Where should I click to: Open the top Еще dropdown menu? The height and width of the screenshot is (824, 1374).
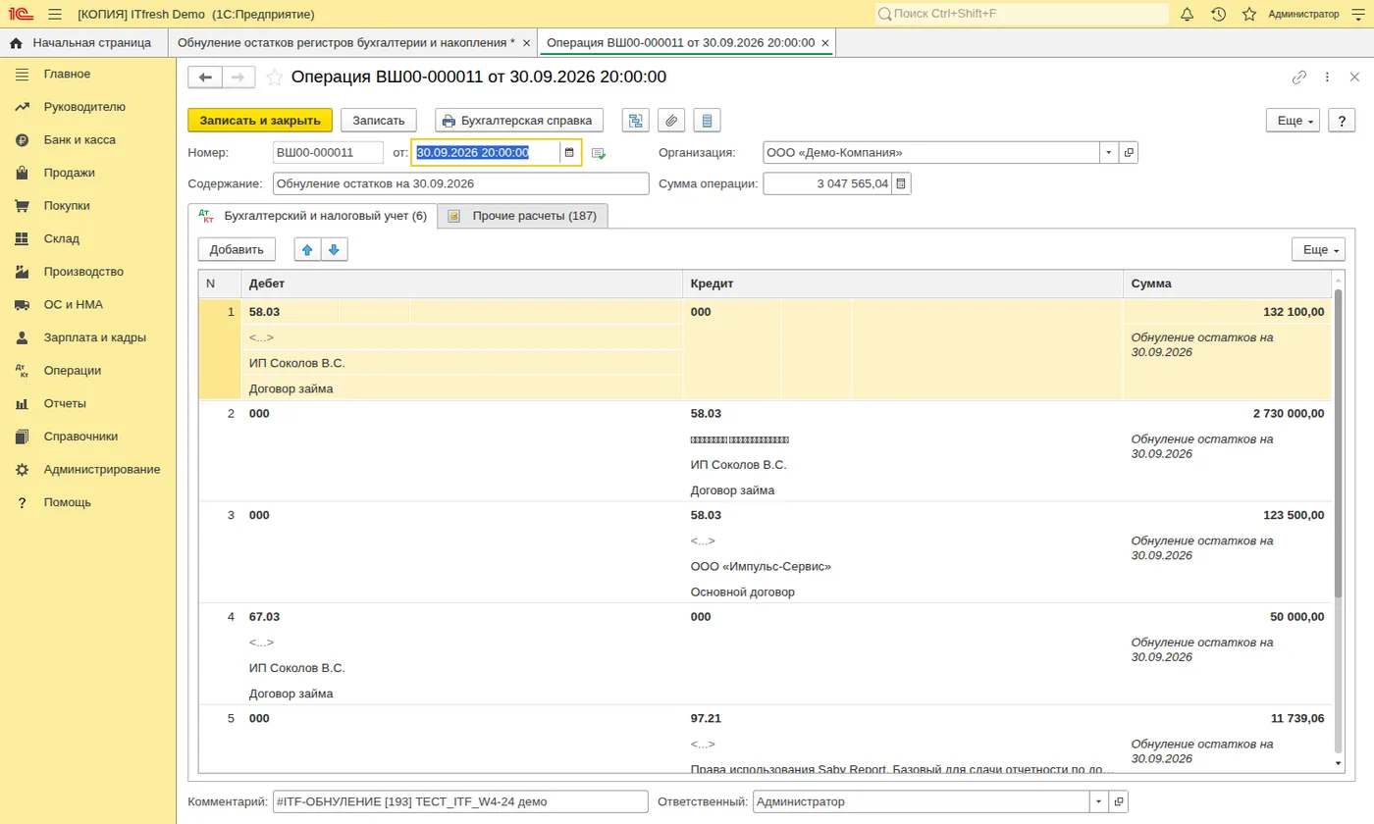pyautogui.click(x=1293, y=120)
